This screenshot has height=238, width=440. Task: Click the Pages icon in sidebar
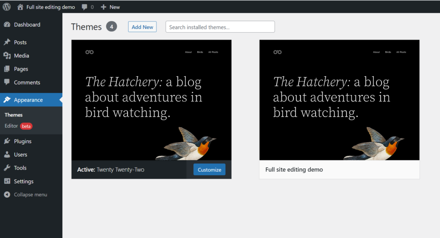pos(7,69)
